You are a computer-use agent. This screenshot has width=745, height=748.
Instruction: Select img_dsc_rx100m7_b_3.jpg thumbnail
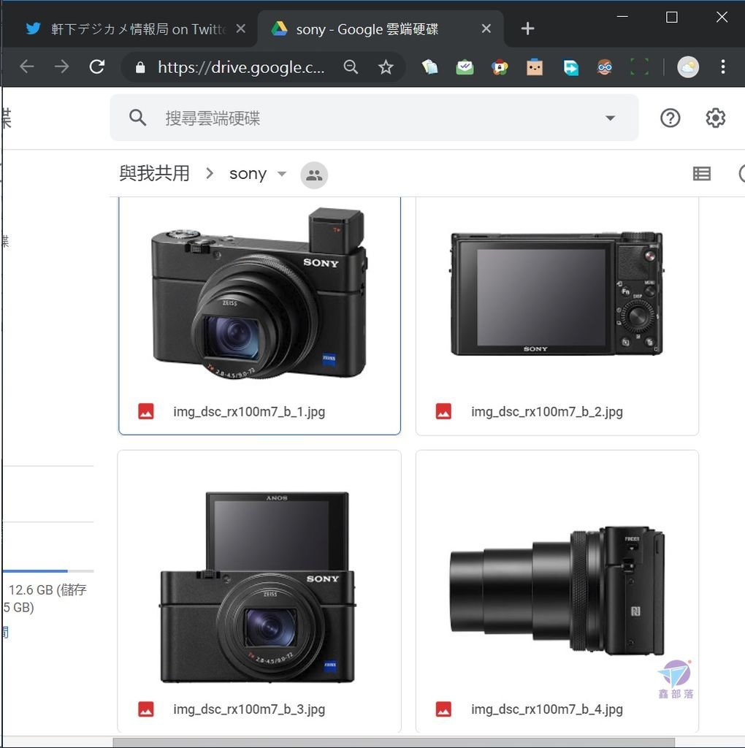coord(258,587)
